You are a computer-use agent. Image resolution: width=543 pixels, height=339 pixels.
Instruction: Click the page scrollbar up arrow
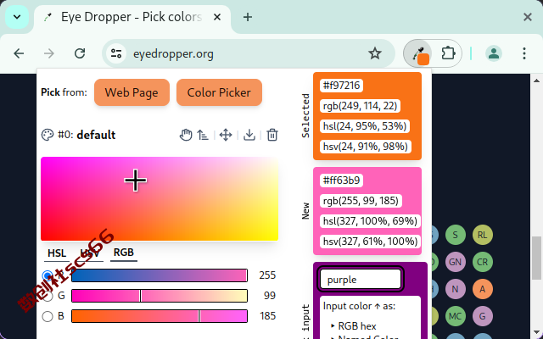pos(536,81)
